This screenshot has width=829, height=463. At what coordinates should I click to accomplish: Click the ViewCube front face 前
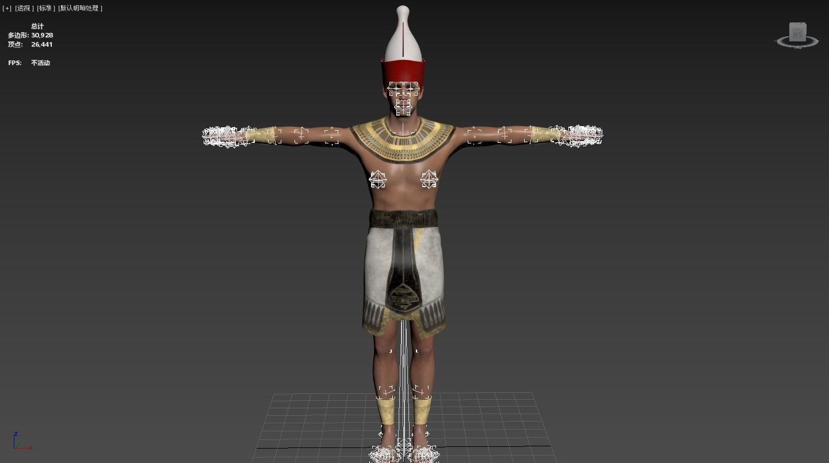click(x=797, y=33)
